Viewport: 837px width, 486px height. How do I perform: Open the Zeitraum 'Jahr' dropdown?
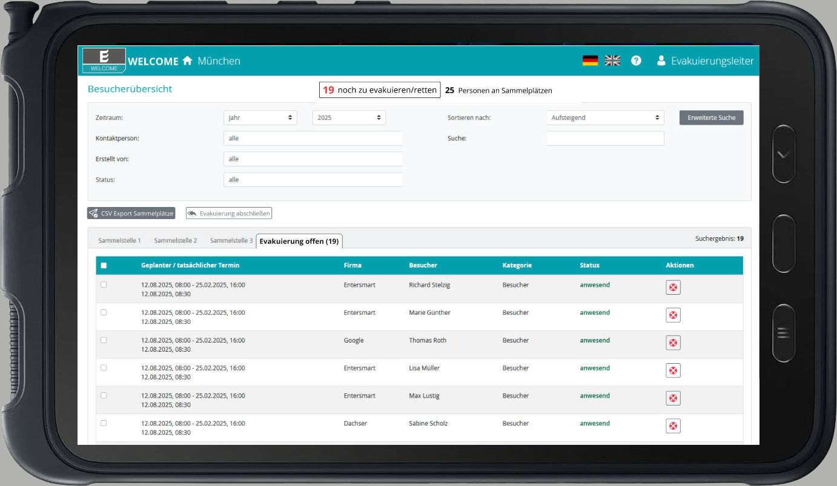click(x=260, y=117)
